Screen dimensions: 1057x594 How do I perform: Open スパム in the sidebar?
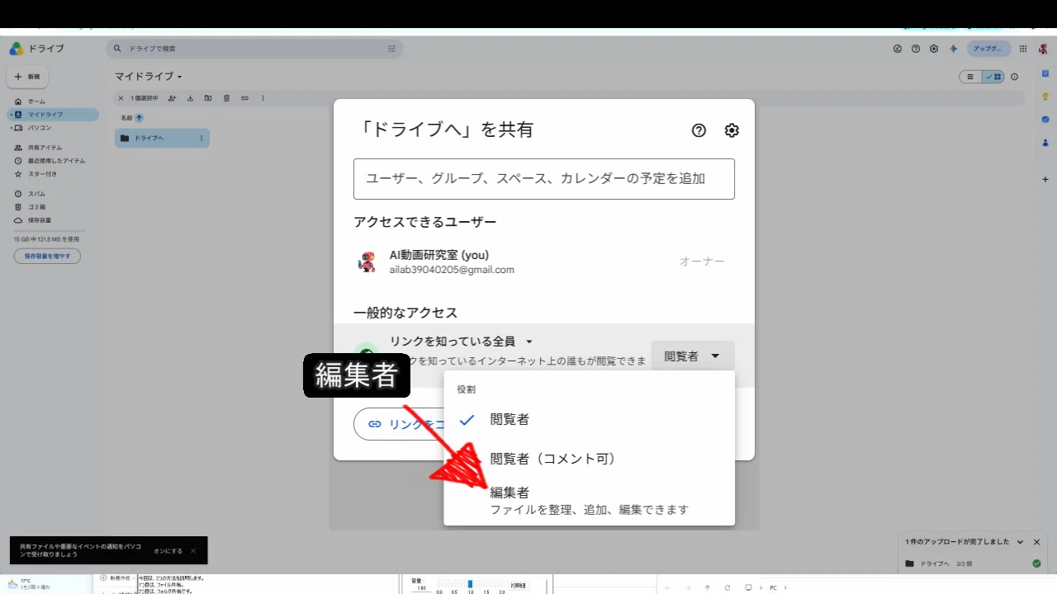coord(36,194)
